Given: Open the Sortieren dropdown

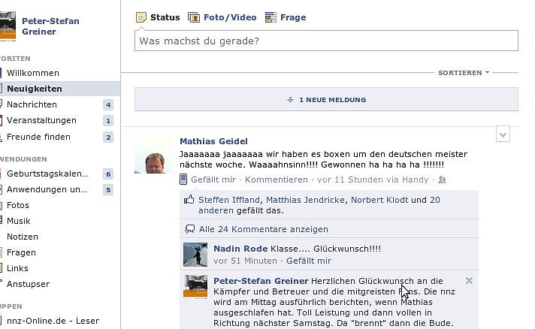Looking at the screenshot, I should 464,73.
